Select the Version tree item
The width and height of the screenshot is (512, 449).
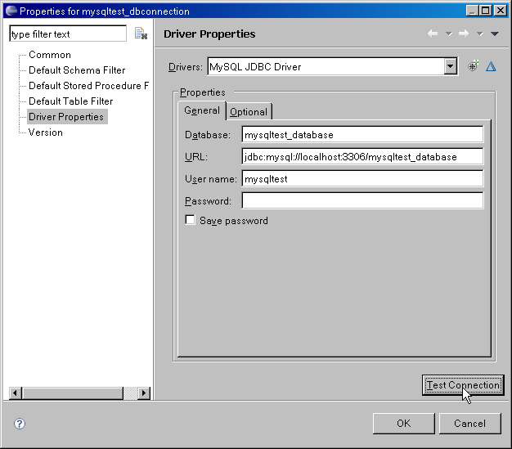coord(46,132)
